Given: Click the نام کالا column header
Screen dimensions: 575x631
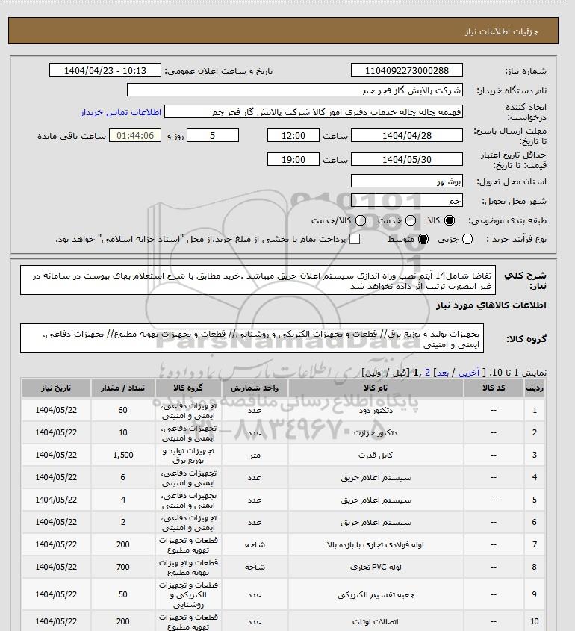Looking at the screenshot, I should [376, 388].
